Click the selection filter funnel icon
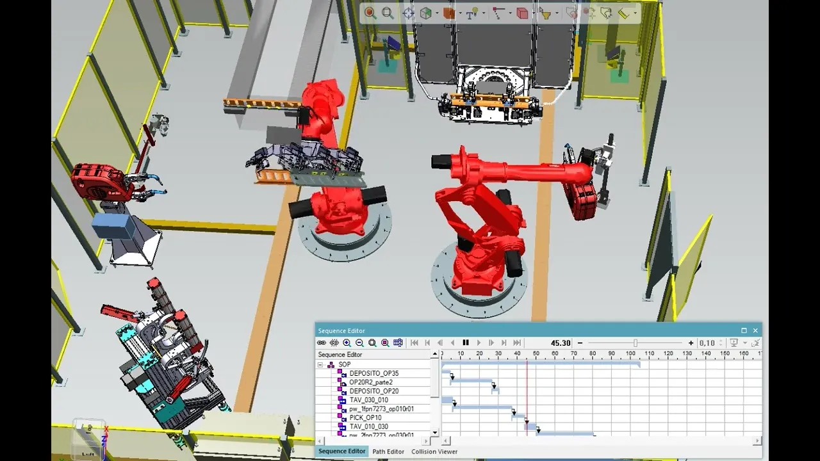Image resolution: width=820 pixels, height=461 pixels. point(545,13)
